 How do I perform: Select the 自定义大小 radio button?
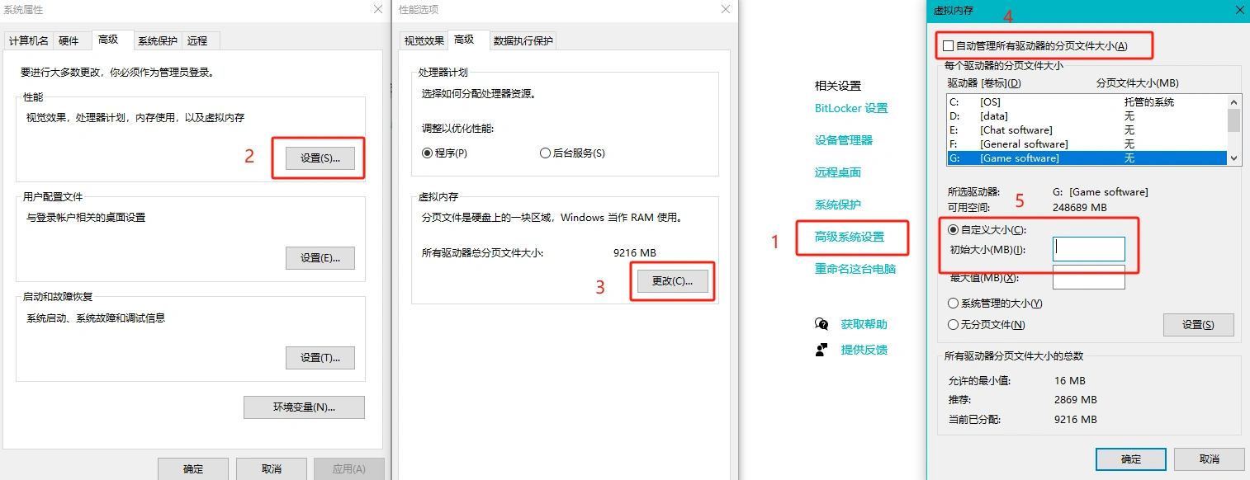pyautogui.click(x=954, y=230)
